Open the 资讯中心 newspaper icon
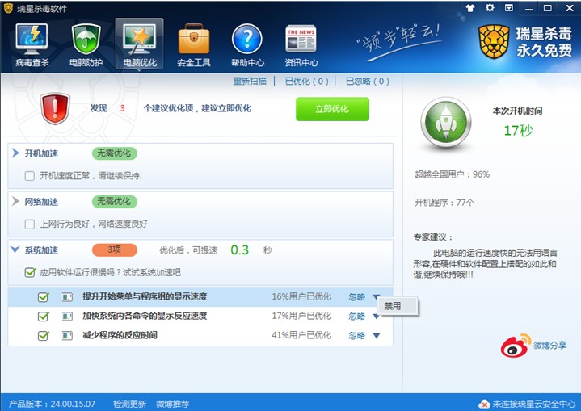 coord(301,44)
